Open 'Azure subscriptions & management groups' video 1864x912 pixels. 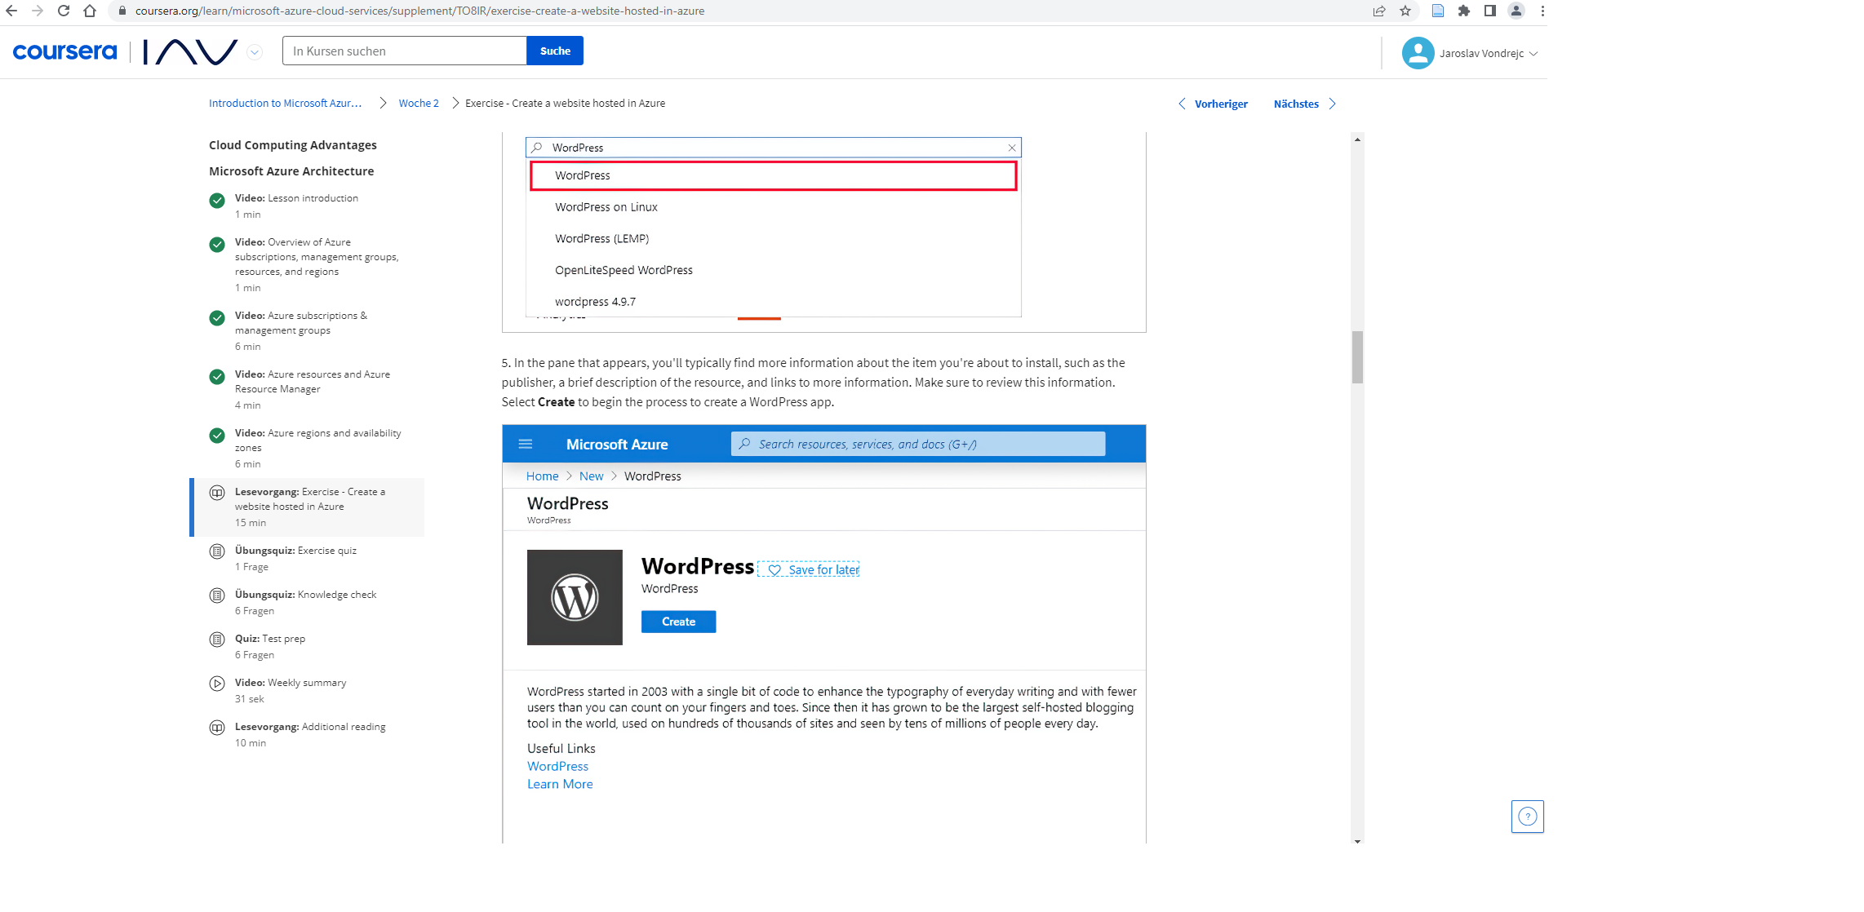click(x=308, y=330)
